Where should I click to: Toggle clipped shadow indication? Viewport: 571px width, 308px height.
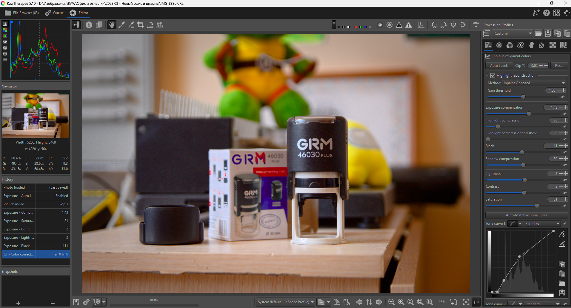click(x=399, y=25)
